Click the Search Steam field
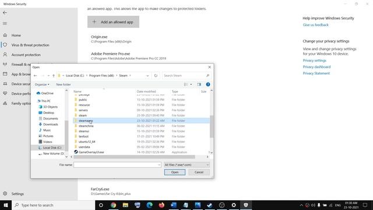373x210 pixels. 186,75
